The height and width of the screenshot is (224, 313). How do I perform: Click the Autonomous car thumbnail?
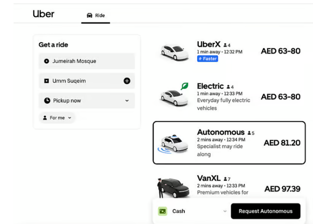(173, 144)
